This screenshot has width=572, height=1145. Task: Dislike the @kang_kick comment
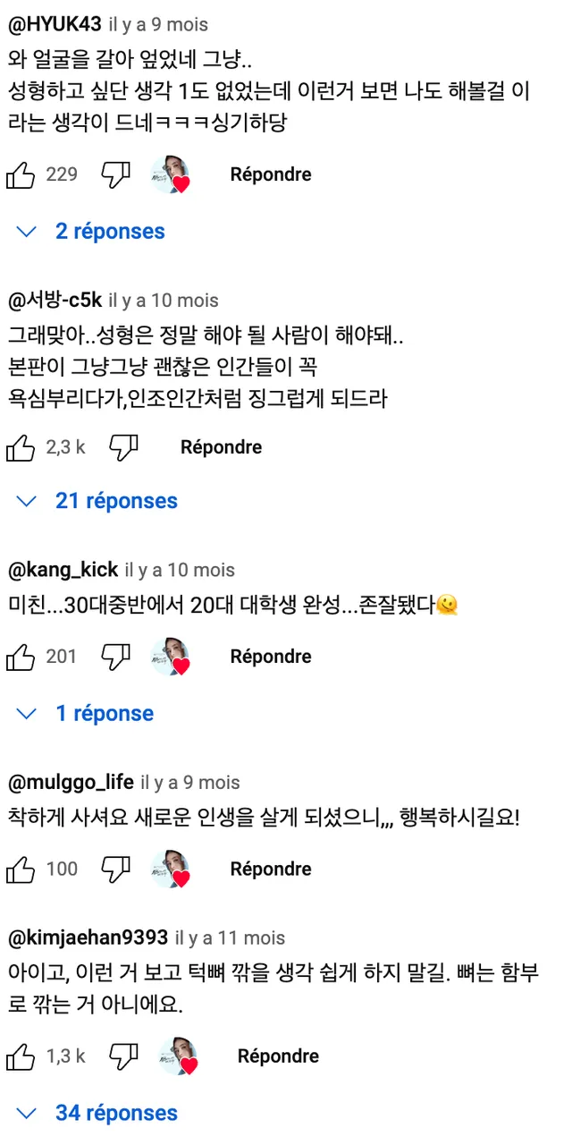tap(116, 657)
